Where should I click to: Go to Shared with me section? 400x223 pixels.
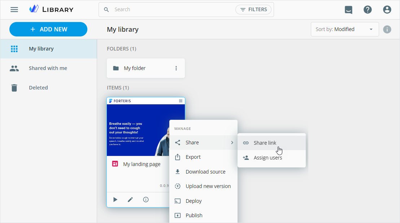pyautogui.click(x=48, y=68)
